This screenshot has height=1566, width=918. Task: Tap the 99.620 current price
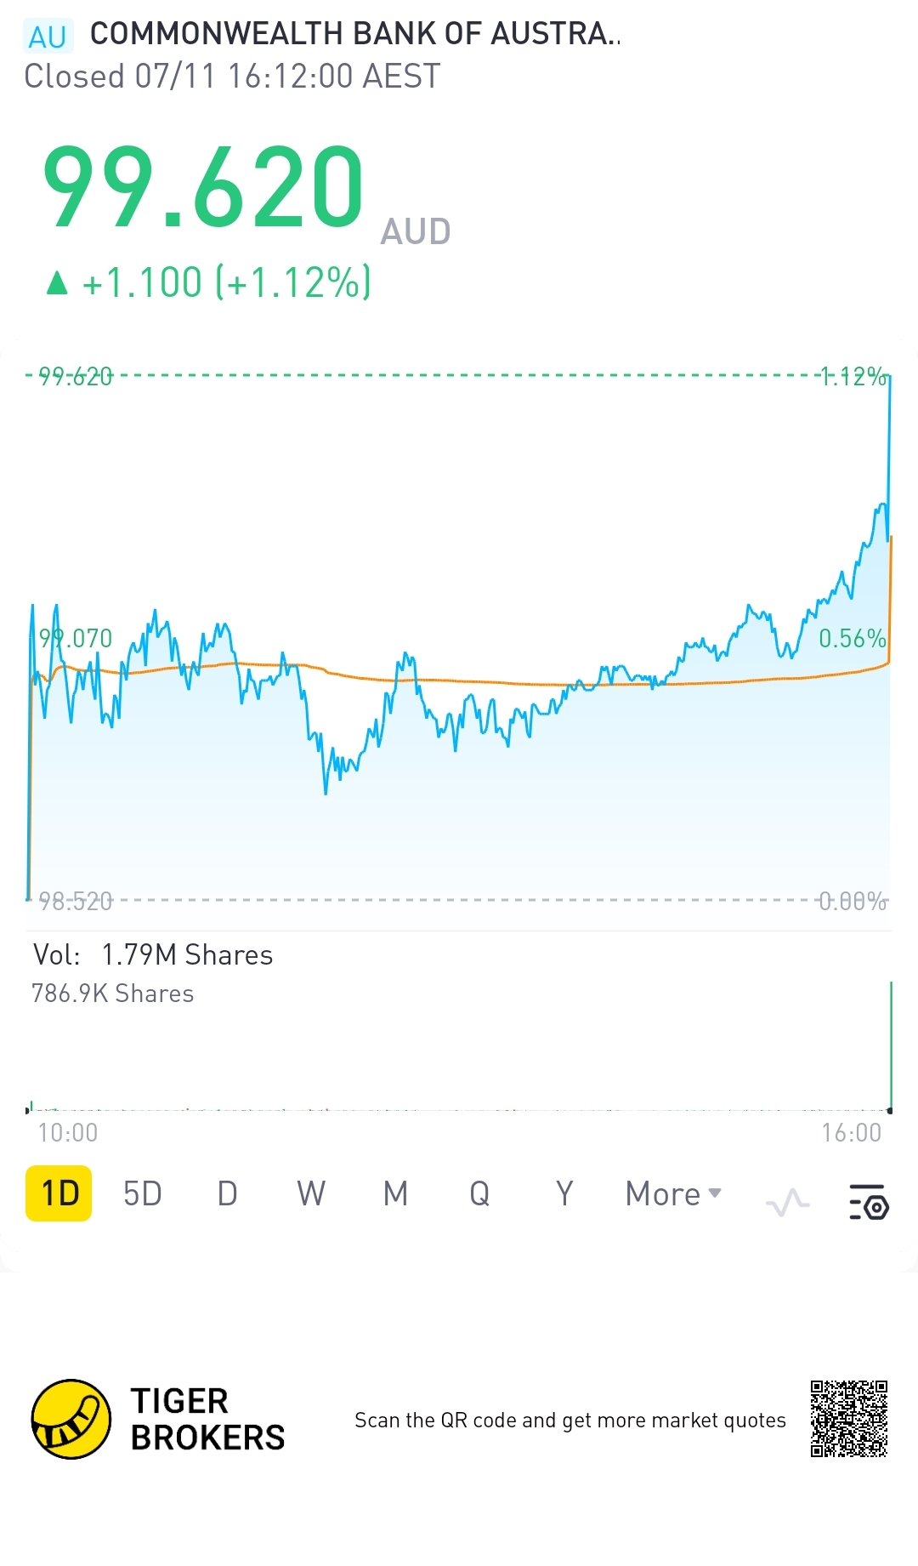[204, 187]
